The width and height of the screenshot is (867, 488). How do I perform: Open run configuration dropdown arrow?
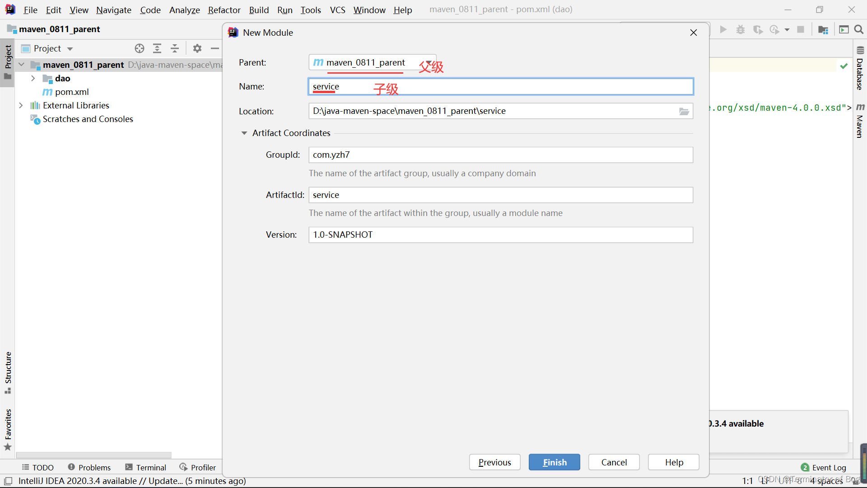787,30
